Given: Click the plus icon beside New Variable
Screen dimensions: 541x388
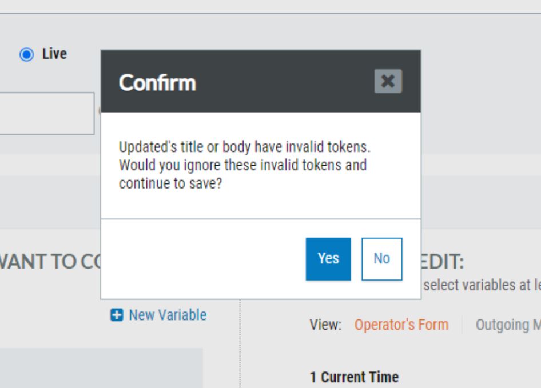Looking at the screenshot, I should point(117,315).
